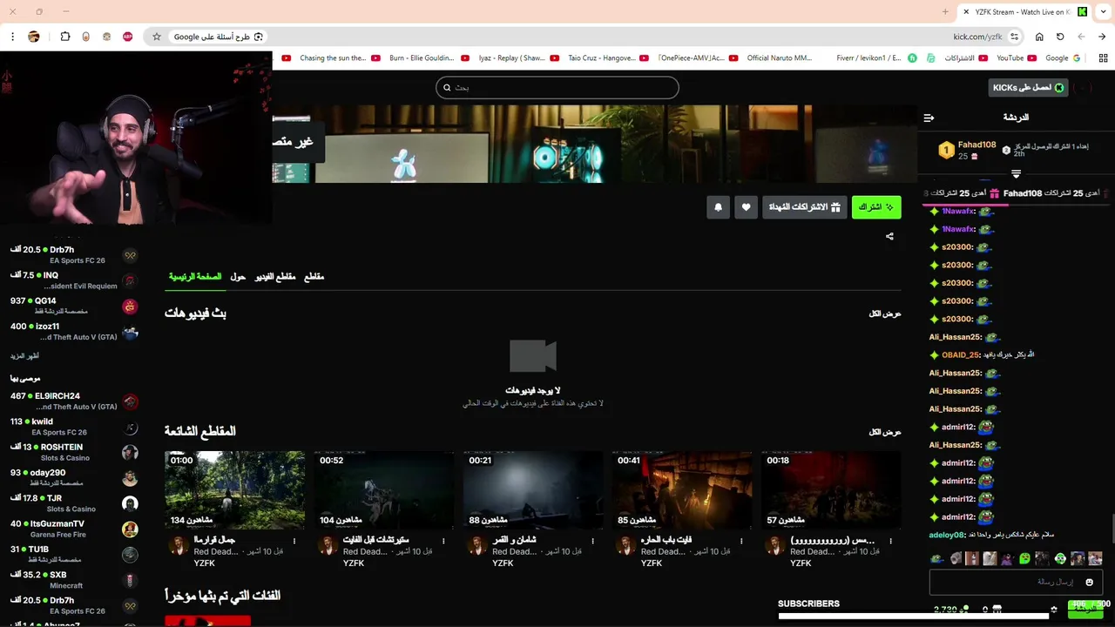
Task: Select 'الصفحة الرئيسية' tab
Action: 195,277
